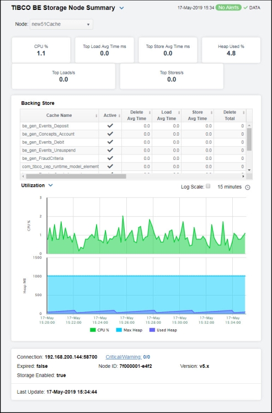272x413 pixels.
Task: Click the 15 minutes time range label
Action: (230, 187)
